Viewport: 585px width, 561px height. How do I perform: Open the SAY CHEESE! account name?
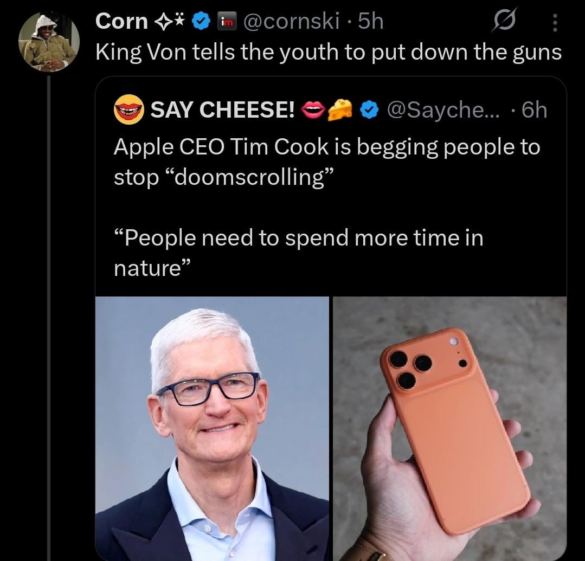pos(222,110)
